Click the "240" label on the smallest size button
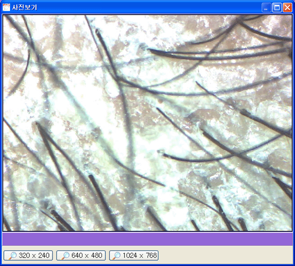The width and height of the screenshot is (295, 266). 44,255
